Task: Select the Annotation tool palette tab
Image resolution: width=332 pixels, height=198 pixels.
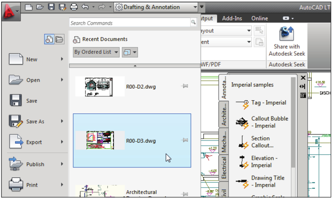Action: pos(224,88)
